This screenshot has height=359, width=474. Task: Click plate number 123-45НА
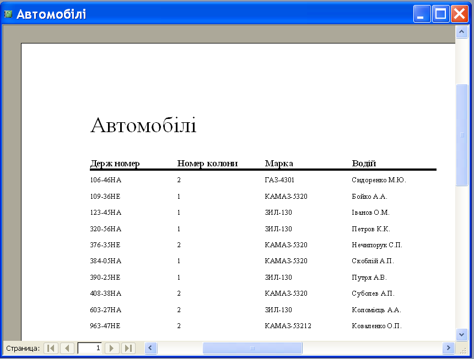(x=105, y=213)
